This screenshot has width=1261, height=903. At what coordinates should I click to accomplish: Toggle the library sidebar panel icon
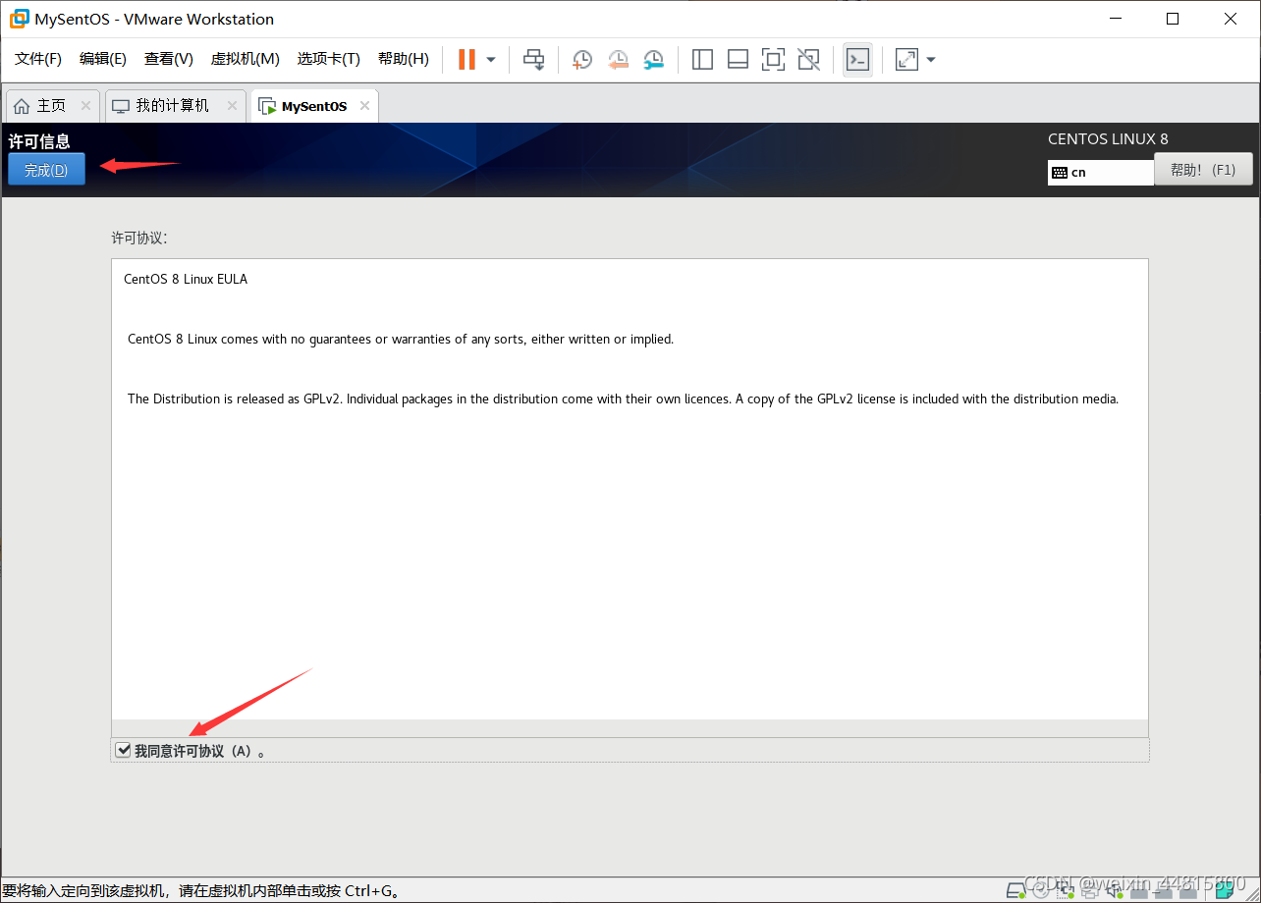pos(702,60)
